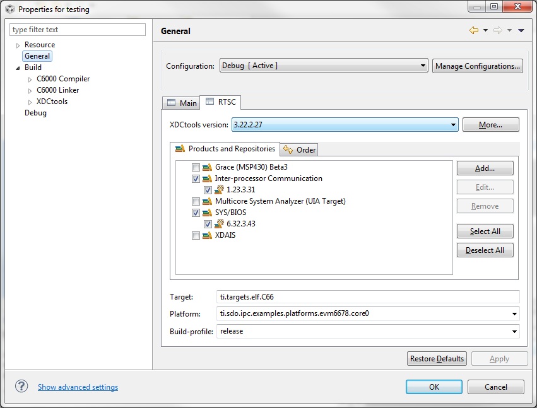This screenshot has height=408, width=537.
Task: Click the Multicore System Analyzer product icon
Action: coord(207,201)
